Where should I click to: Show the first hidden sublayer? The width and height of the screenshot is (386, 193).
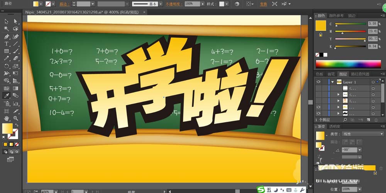coord(318,88)
